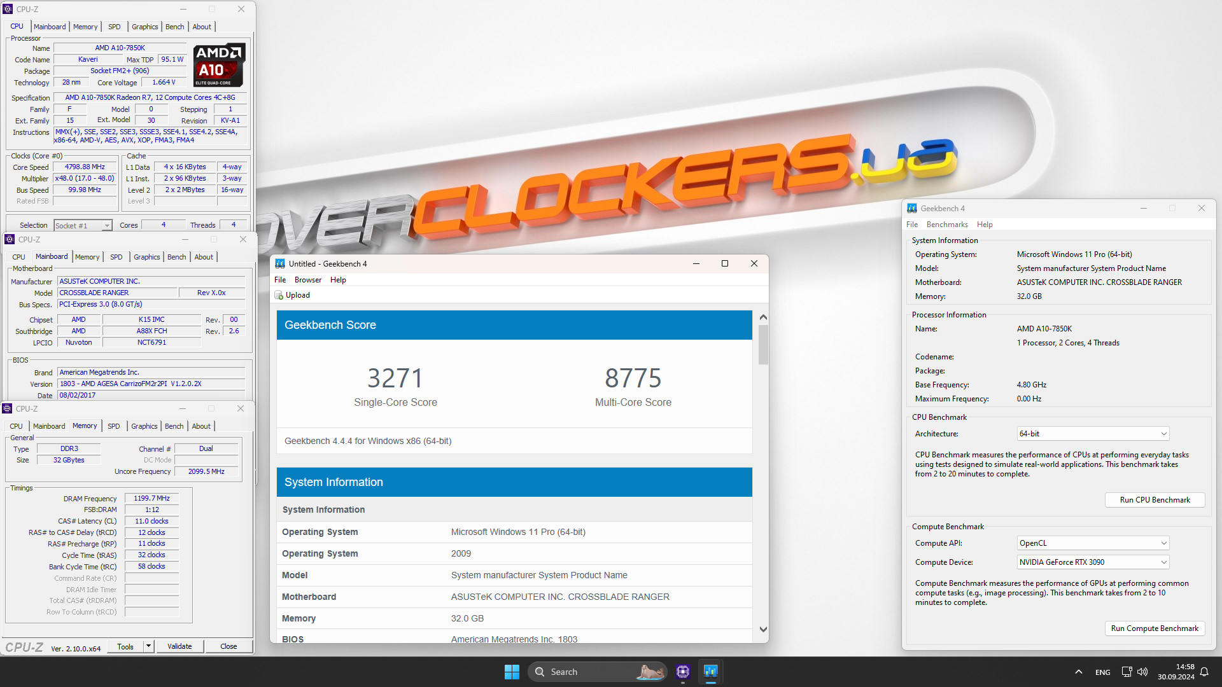Minimize the Untitled - Geekbench 4 window
This screenshot has height=687, width=1222.
click(696, 263)
